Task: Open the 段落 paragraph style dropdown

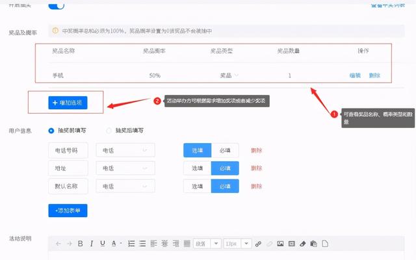Action: click(x=207, y=244)
